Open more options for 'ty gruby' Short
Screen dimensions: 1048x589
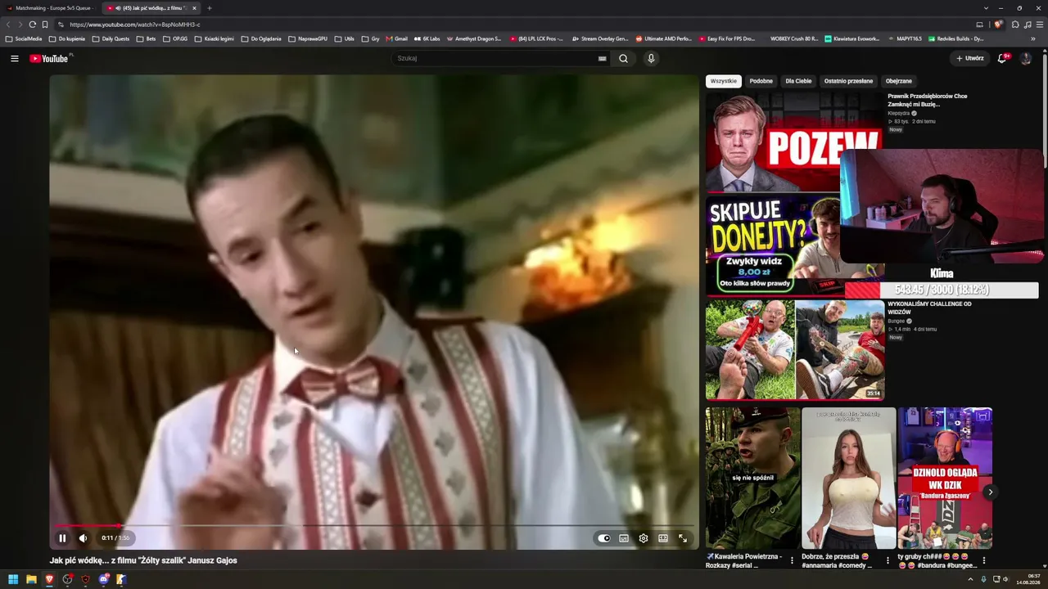tap(983, 560)
